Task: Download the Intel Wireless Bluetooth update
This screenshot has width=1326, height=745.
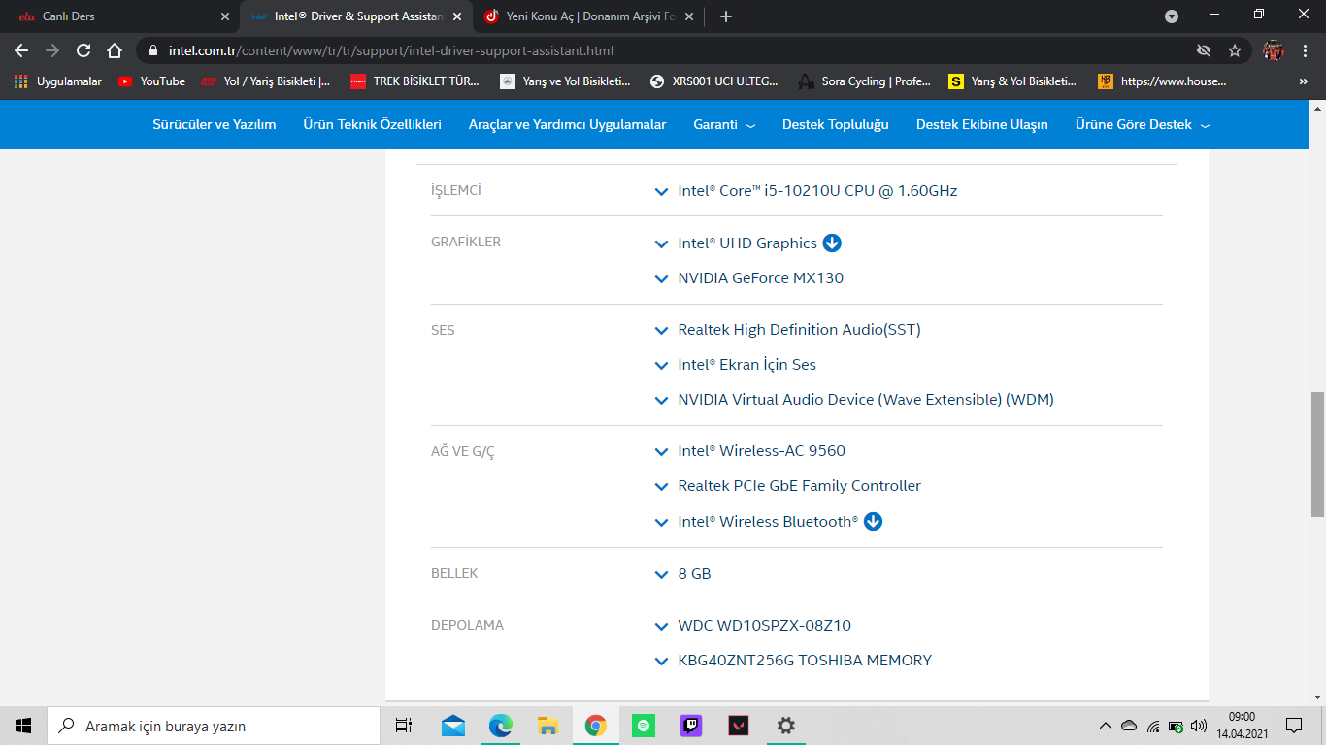Action: coord(873,522)
